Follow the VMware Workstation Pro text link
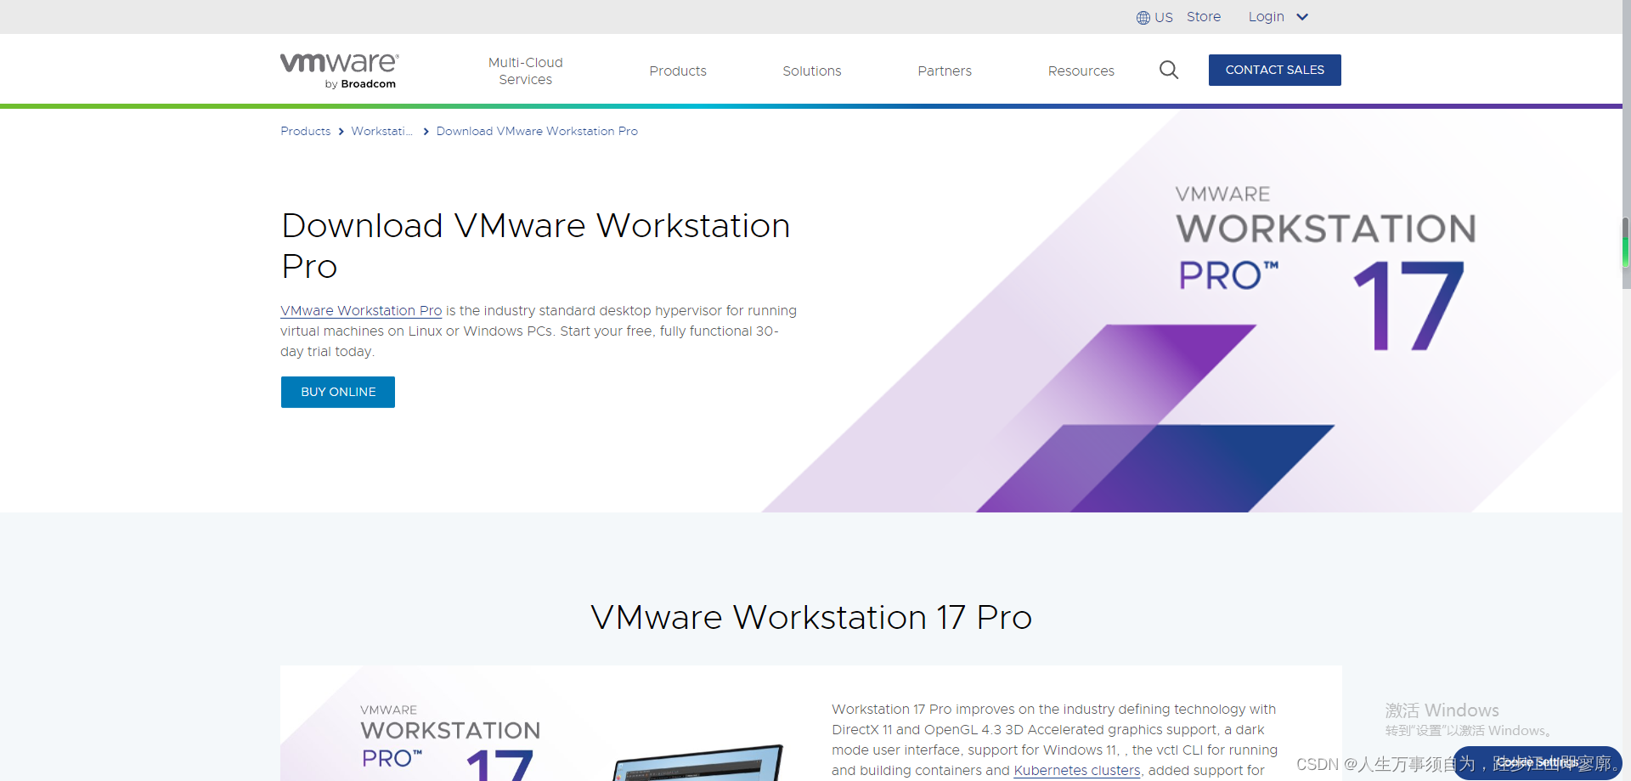This screenshot has height=781, width=1631. [361, 311]
